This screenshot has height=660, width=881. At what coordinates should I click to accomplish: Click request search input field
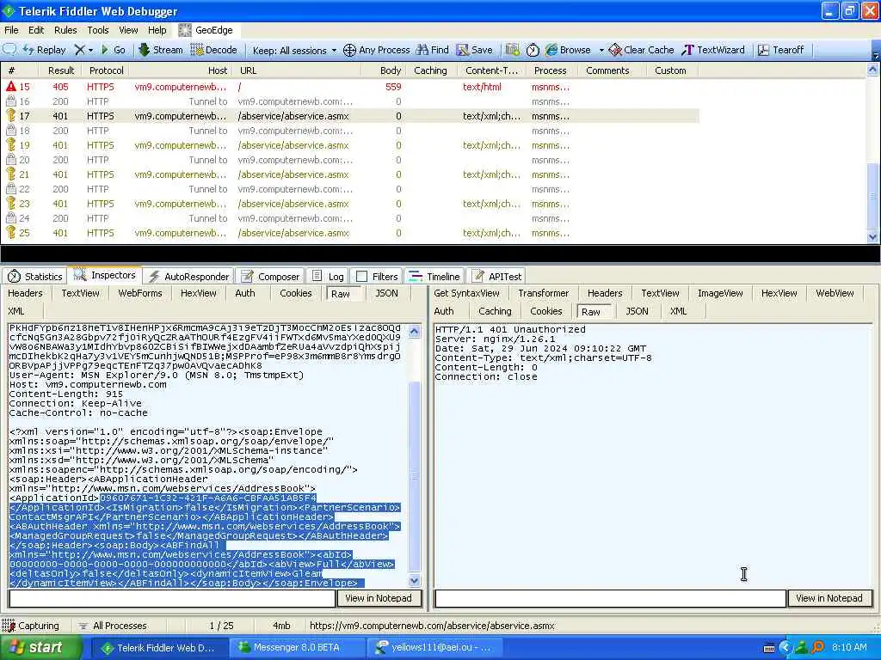[x=172, y=598]
